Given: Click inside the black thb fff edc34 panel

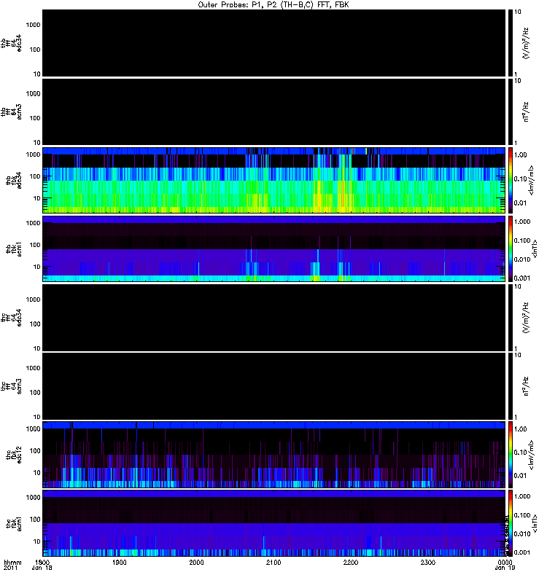Looking at the screenshot, I should click(273, 43).
